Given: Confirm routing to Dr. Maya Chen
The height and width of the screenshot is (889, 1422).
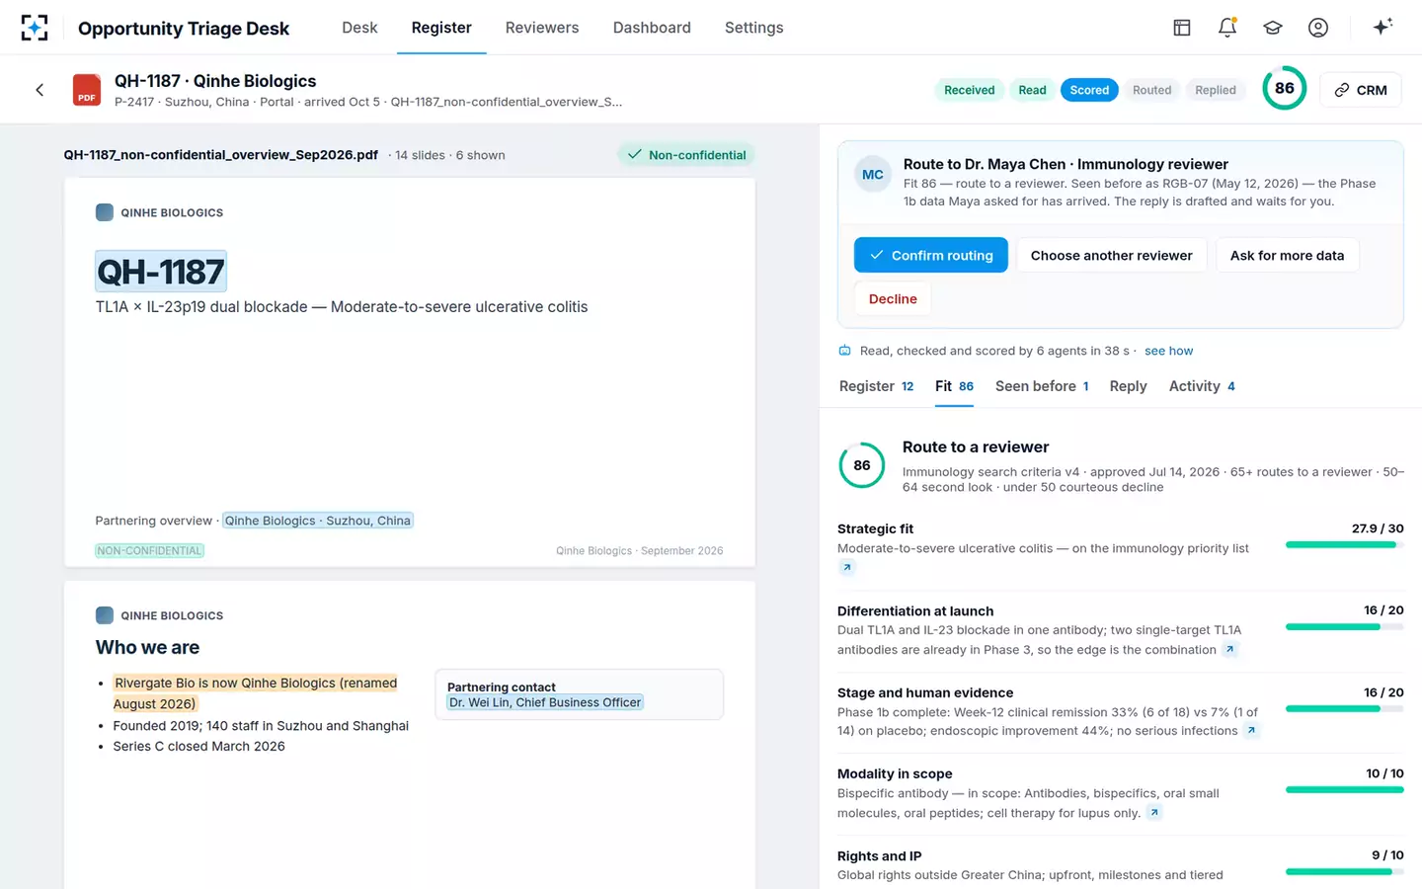Looking at the screenshot, I should tap(930, 255).
